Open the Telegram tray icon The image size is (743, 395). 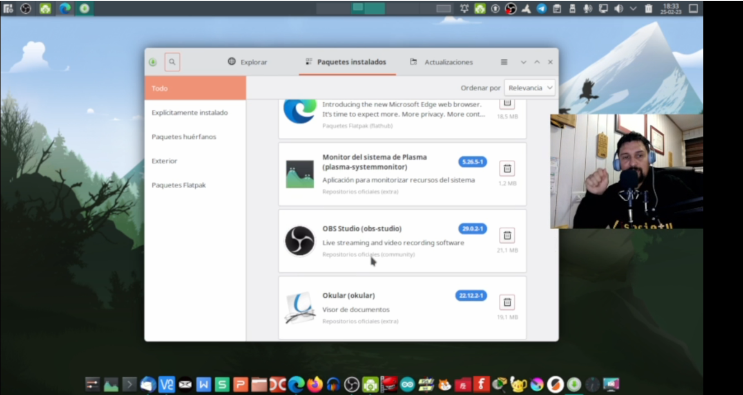[542, 9]
